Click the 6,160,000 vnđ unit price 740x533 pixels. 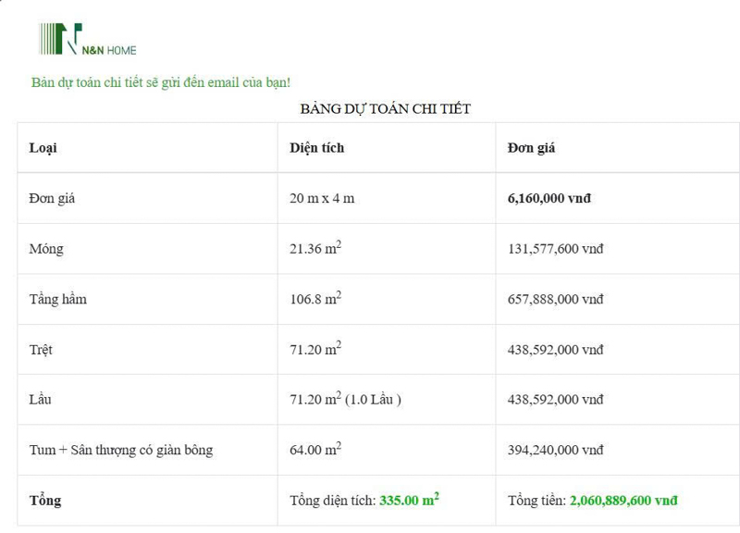coord(549,198)
